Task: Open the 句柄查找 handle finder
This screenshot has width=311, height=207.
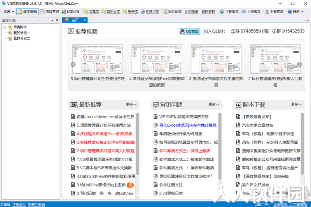Action: (x=208, y=12)
